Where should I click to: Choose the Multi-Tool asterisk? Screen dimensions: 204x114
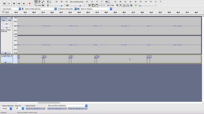click(x=43, y=5)
